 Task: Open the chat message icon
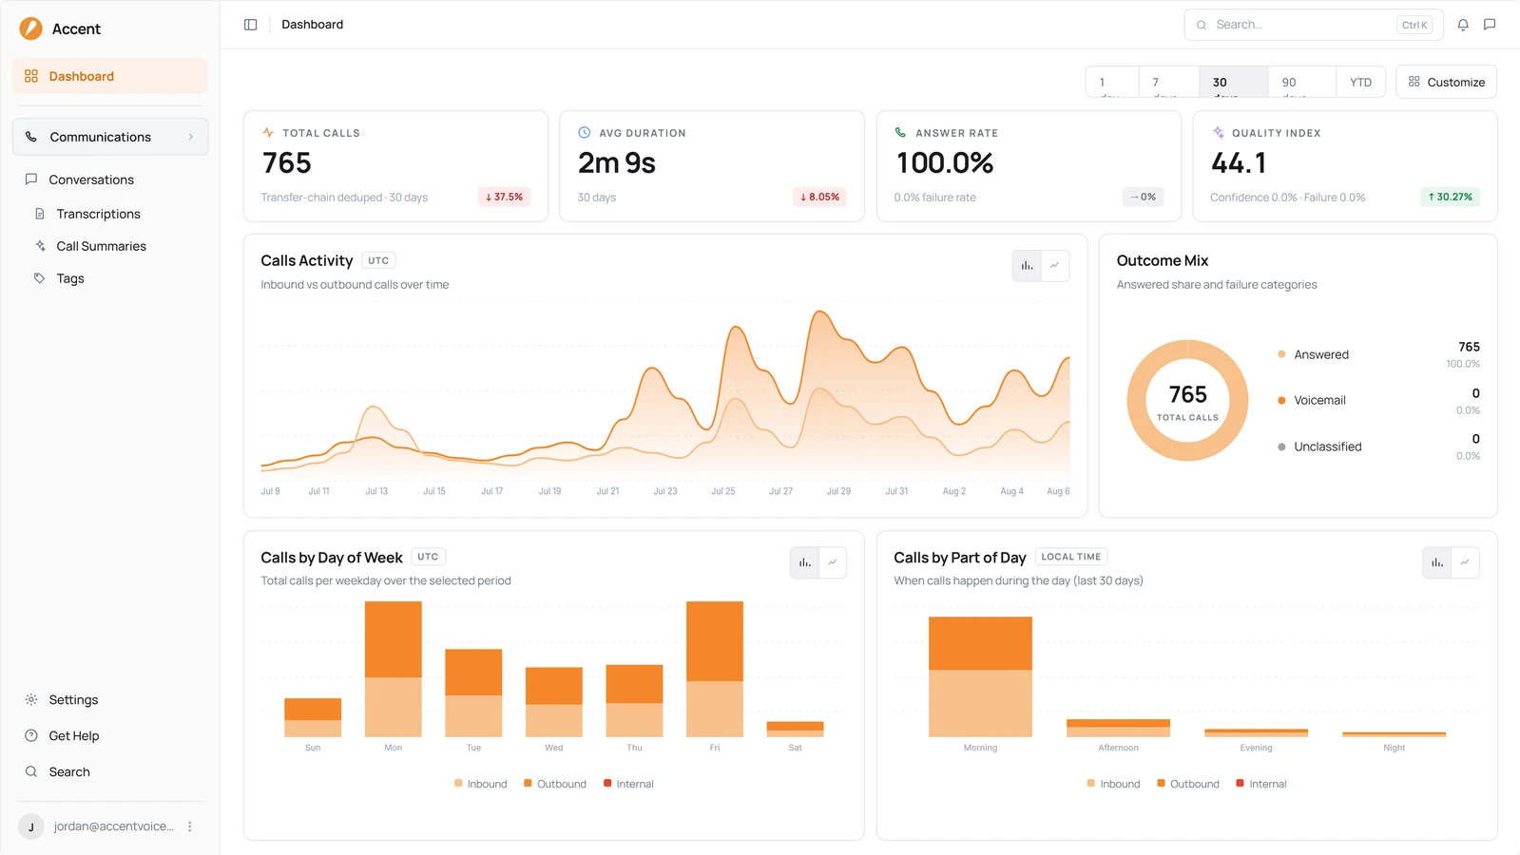point(1490,25)
